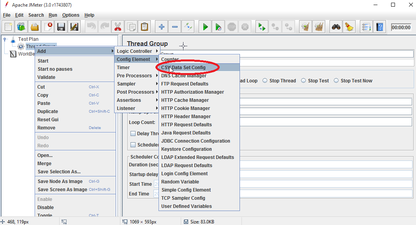Open the Search menu in the menu bar
The width and height of the screenshot is (416, 225).
pyautogui.click(x=36, y=15)
